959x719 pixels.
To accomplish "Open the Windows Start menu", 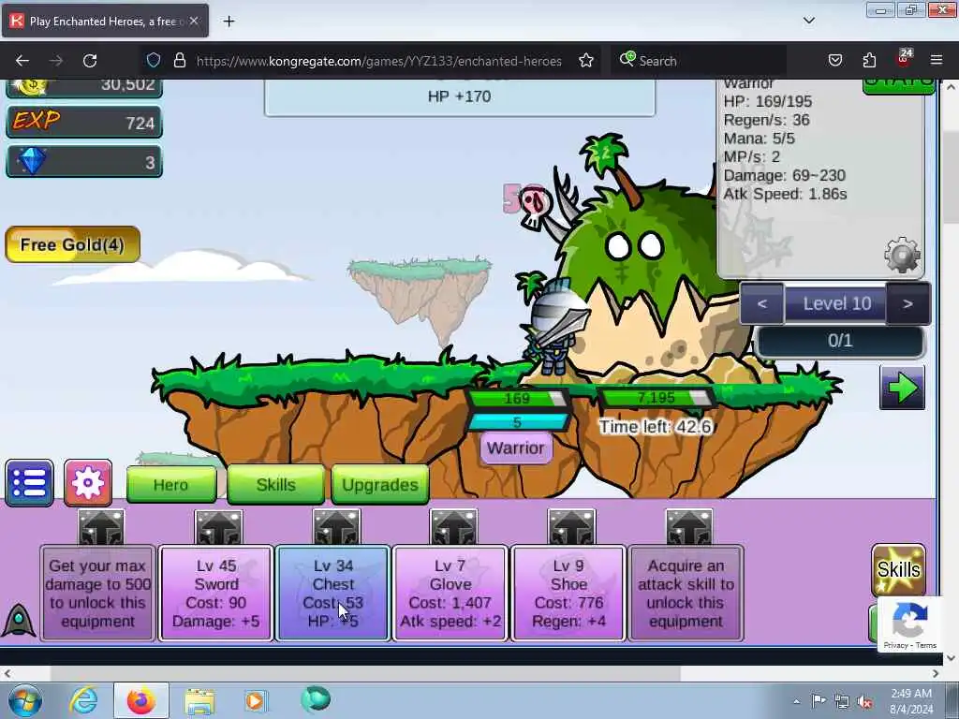I will pyautogui.click(x=24, y=701).
